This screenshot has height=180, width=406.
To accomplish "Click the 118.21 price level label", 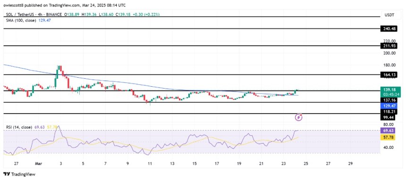I will coord(388,112).
